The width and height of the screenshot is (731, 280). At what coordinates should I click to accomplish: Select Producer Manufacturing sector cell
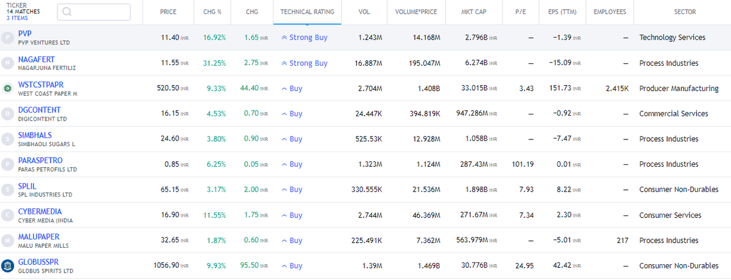click(679, 89)
